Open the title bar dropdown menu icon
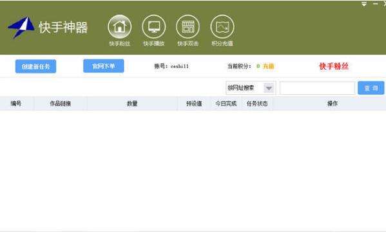 pos(364,4)
